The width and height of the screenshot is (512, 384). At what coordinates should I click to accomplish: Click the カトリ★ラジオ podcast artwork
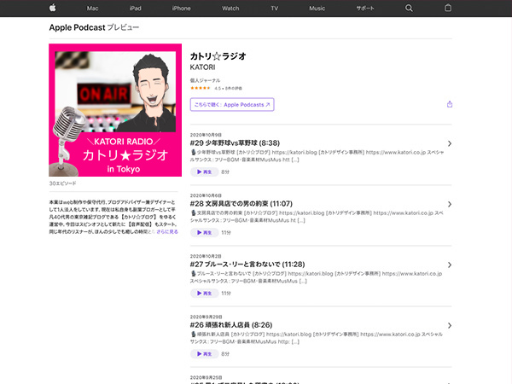[115, 110]
